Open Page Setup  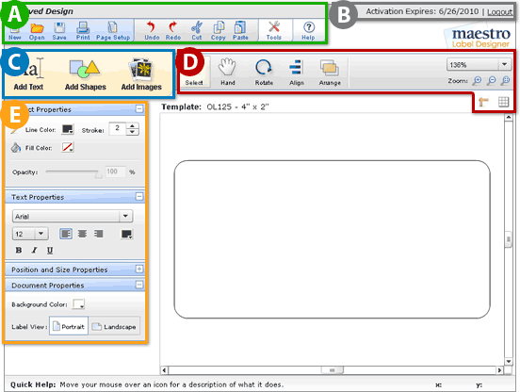113,31
